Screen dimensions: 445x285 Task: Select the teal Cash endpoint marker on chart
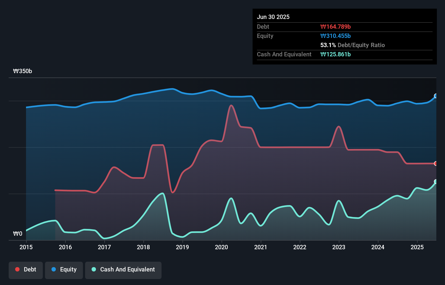pos(436,182)
